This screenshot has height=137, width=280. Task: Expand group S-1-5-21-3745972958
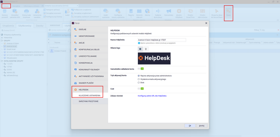pos(2,55)
